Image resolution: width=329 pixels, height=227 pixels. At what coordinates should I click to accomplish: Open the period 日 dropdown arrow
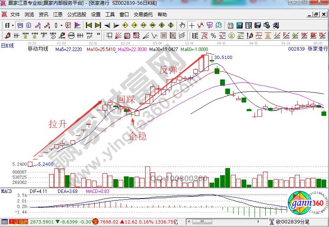pos(13,25)
